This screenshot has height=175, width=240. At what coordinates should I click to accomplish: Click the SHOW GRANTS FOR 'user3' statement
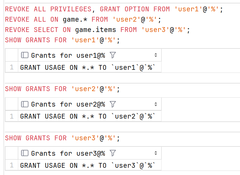(x=62, y=138)
